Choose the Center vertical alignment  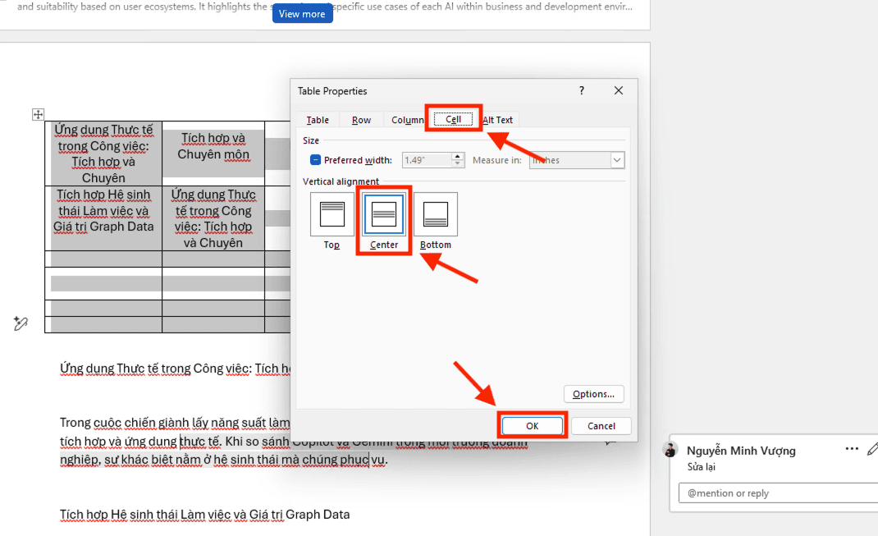tap(383, 214)
